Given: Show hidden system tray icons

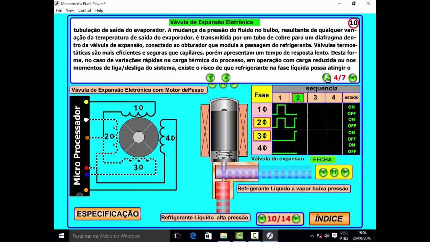Looking at the screenshot, I should click(x=312, y=236).
